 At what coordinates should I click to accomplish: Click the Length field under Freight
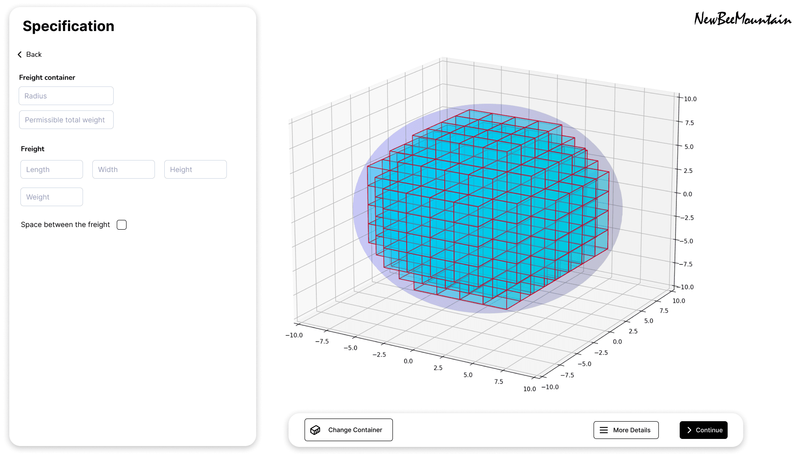pos(51,169)
